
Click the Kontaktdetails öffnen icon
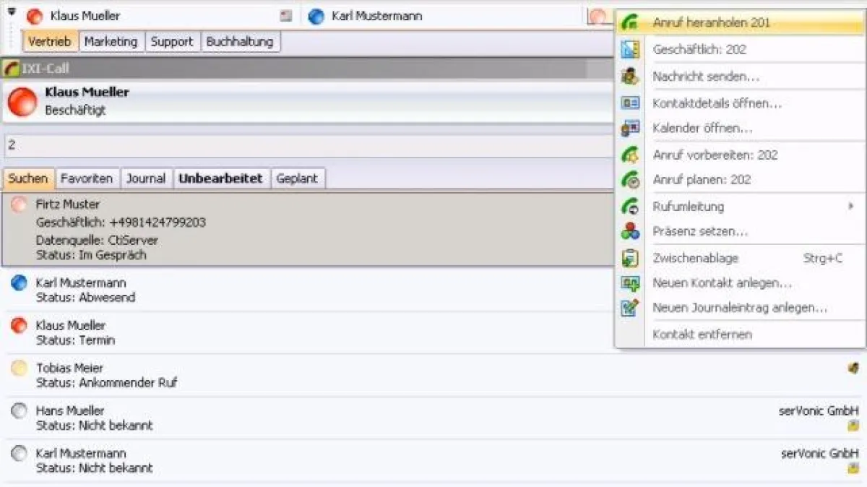tap(631, 102)
